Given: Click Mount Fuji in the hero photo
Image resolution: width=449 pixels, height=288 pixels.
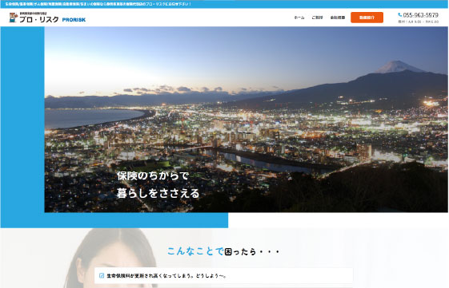Looking at the screenshot, I should [x=399, y=67].
